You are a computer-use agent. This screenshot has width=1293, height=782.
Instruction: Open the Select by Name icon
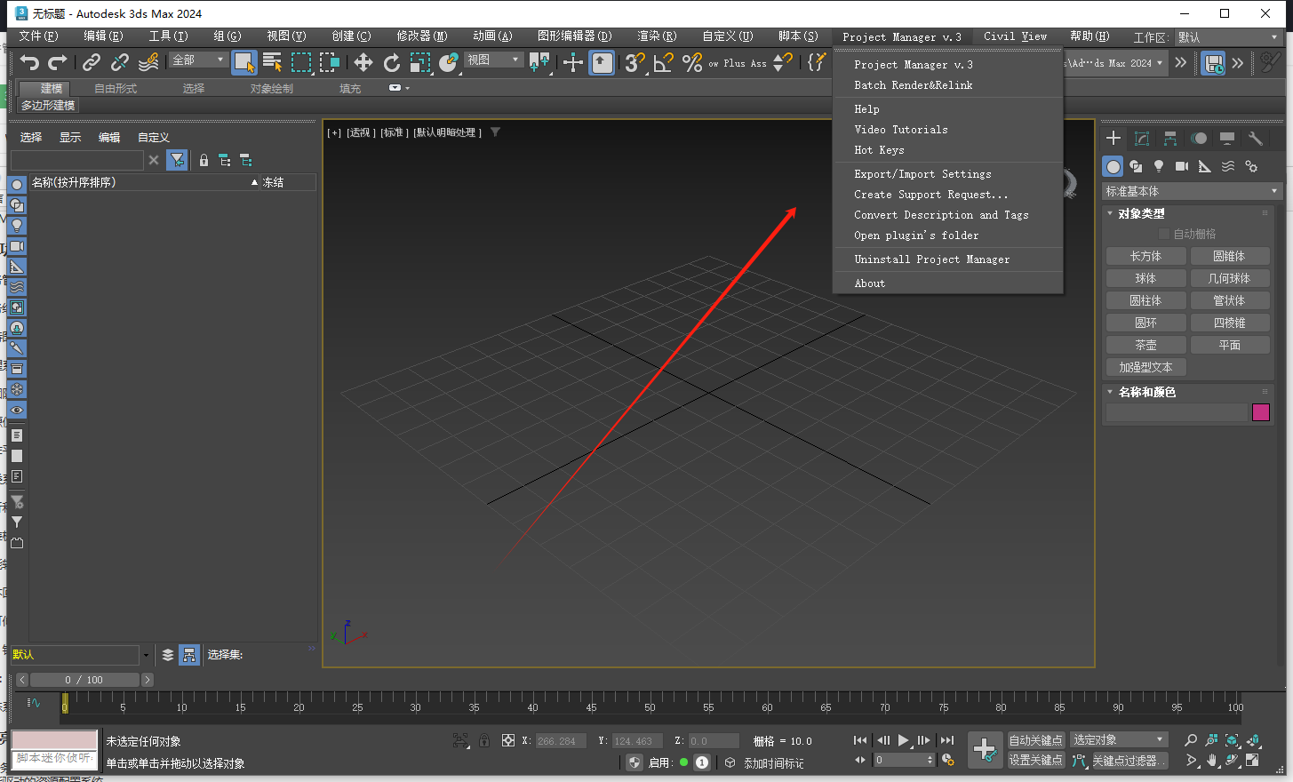[273, 62]
